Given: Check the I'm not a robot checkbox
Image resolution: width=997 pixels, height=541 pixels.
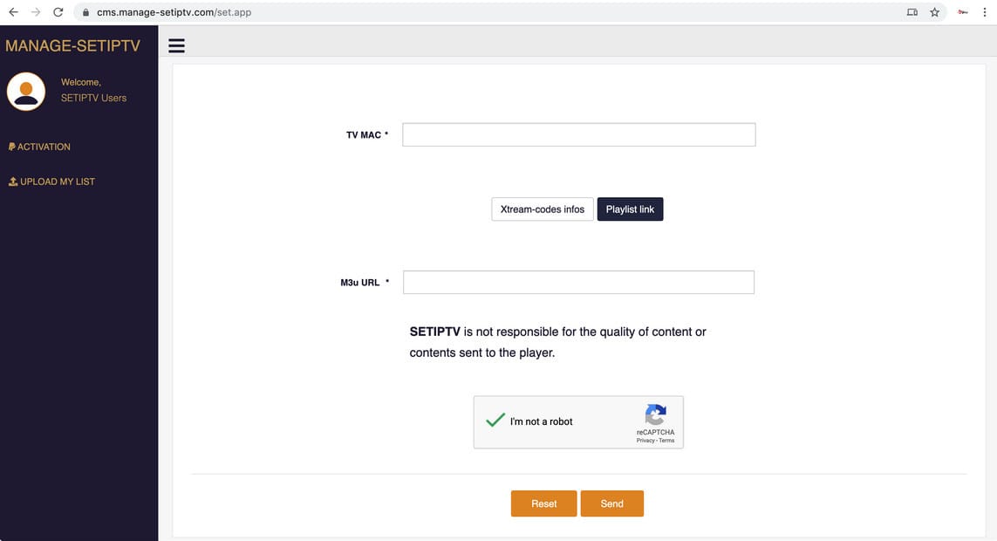Looking at the screenshot, I should point(495,421).
